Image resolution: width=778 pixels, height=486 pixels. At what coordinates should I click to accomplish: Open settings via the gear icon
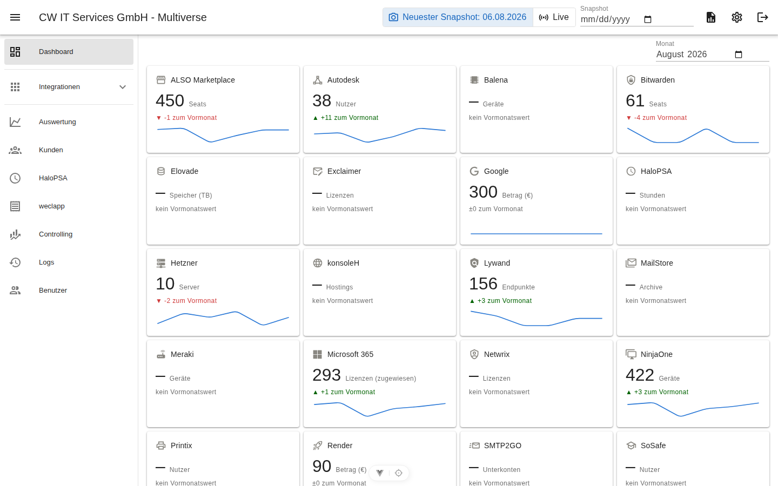[x=737, y=17]
